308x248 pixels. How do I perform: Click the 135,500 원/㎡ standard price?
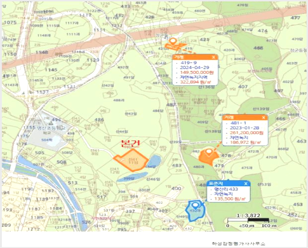pyautogui.click(x=230, y=199)
